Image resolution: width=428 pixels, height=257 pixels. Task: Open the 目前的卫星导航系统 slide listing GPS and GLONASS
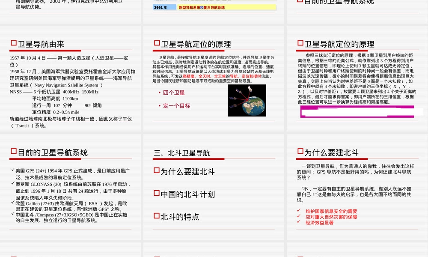pos(71,187)
